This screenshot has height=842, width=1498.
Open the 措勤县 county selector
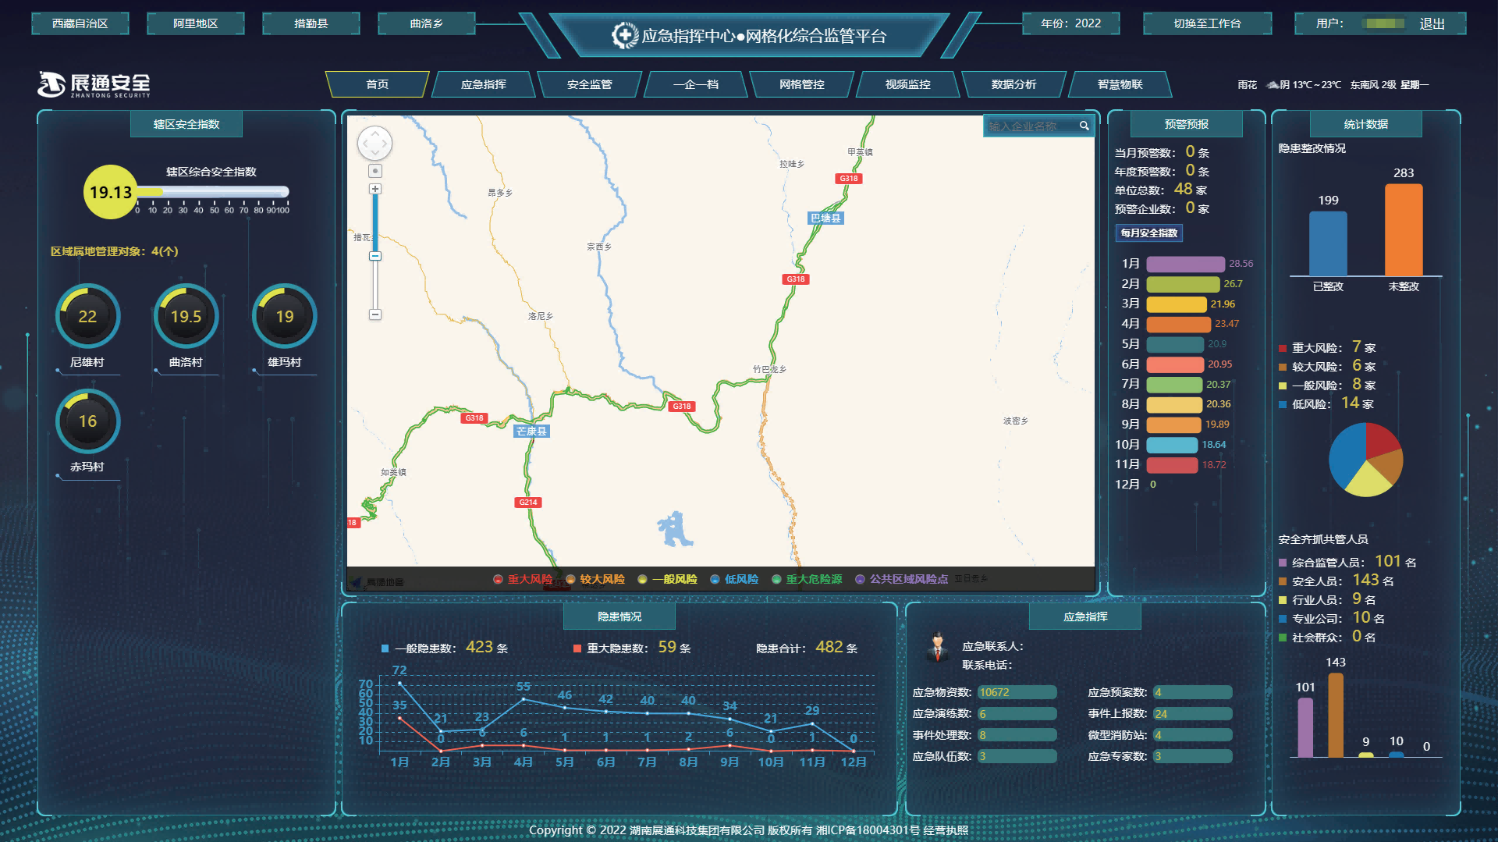(311, 23)
